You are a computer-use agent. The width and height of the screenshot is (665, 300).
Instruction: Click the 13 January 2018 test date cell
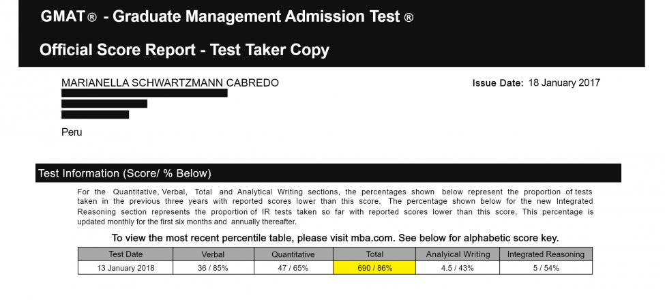(x=125, y=268)
